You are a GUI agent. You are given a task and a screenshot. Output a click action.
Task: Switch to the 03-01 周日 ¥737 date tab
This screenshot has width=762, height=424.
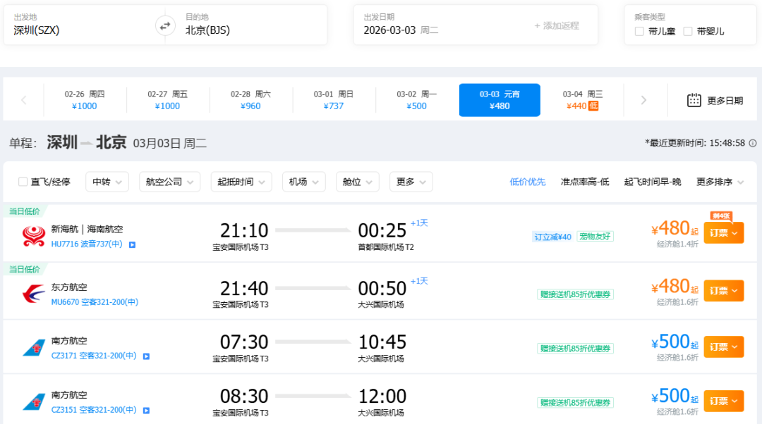coord(334,100)
